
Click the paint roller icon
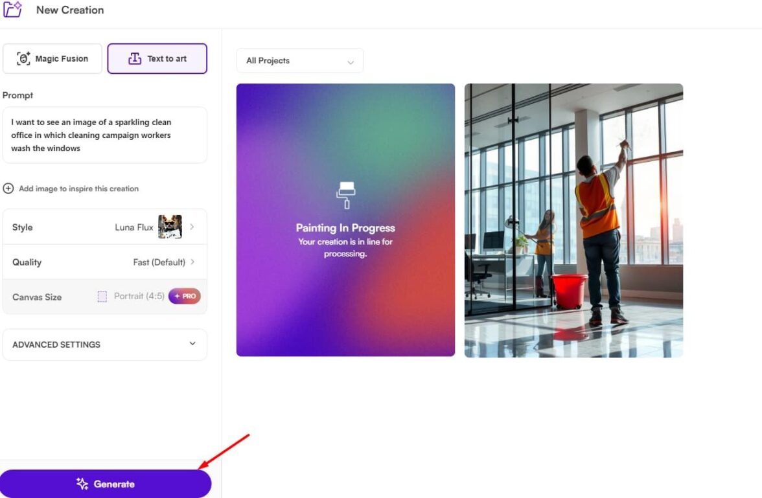point(345,196)
